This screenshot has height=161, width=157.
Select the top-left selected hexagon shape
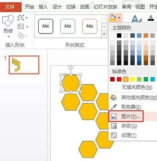(x=71, y=83)
